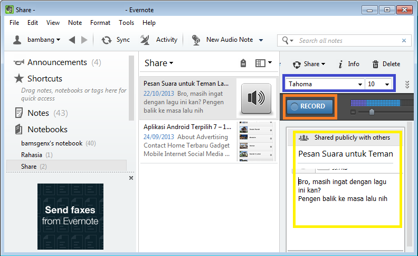Open the Activity satellite icon
The width and height of the screenshot is (418, 256).
coord(145,40)
